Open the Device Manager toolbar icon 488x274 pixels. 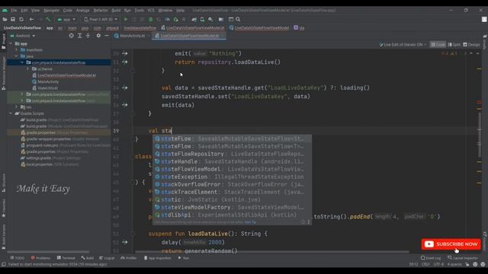pyautogui.click(x=202, y=19)
